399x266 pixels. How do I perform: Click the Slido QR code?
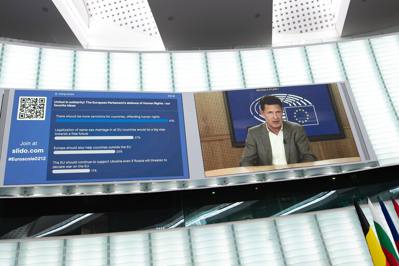coord(32,108)
